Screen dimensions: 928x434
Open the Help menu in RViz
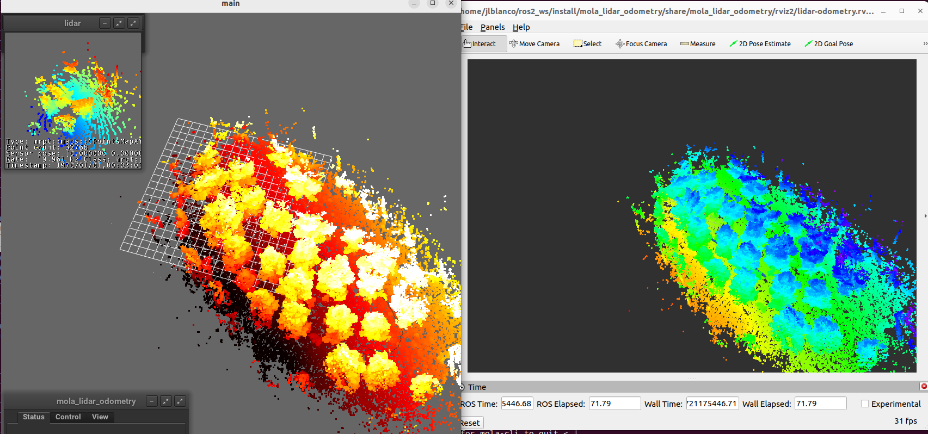(x=521, y=27)
